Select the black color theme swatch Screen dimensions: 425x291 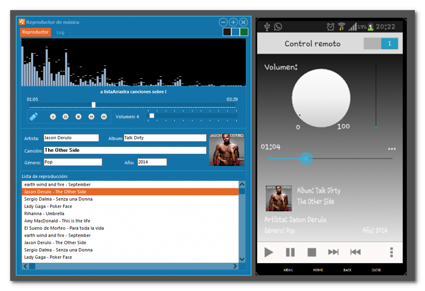tap(227, 32)
